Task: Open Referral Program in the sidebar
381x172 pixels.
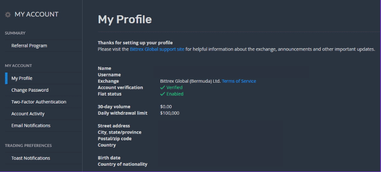Action: (x=29, y=45)
